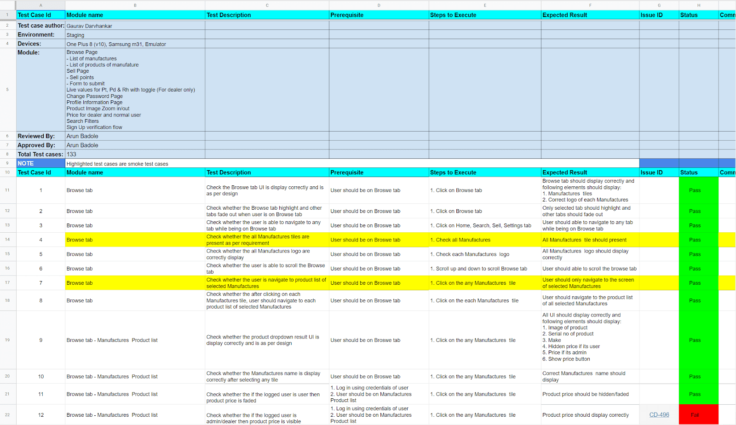Click the Arun Badole cell in Reviewed By row
The width and height of the screenshot is (736, 425).
tap(135, 136)
